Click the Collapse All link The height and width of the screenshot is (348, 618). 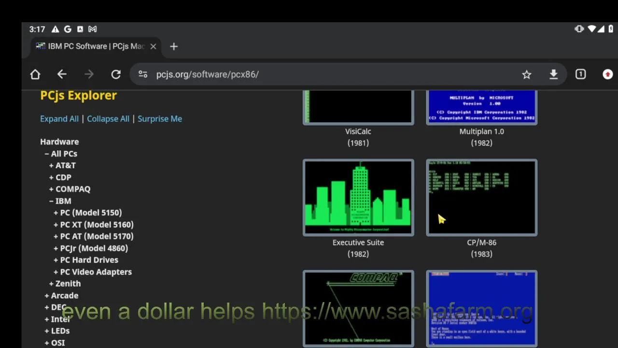[108, 119]
